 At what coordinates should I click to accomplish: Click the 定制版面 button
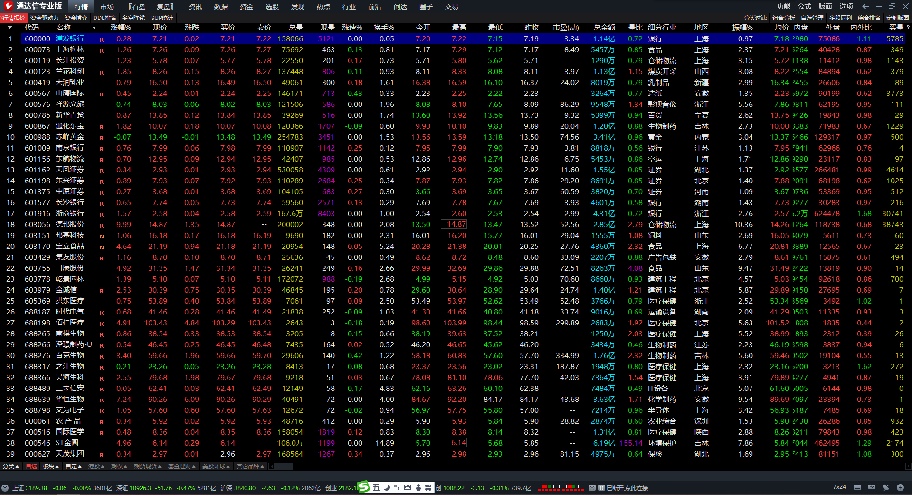[x=898, y=18]
